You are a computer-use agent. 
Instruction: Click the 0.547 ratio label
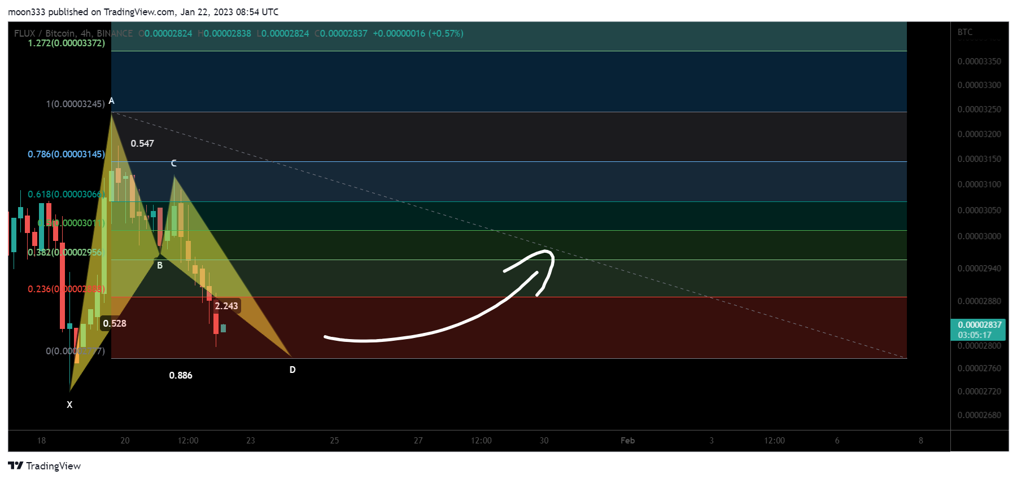coord(142,143)
